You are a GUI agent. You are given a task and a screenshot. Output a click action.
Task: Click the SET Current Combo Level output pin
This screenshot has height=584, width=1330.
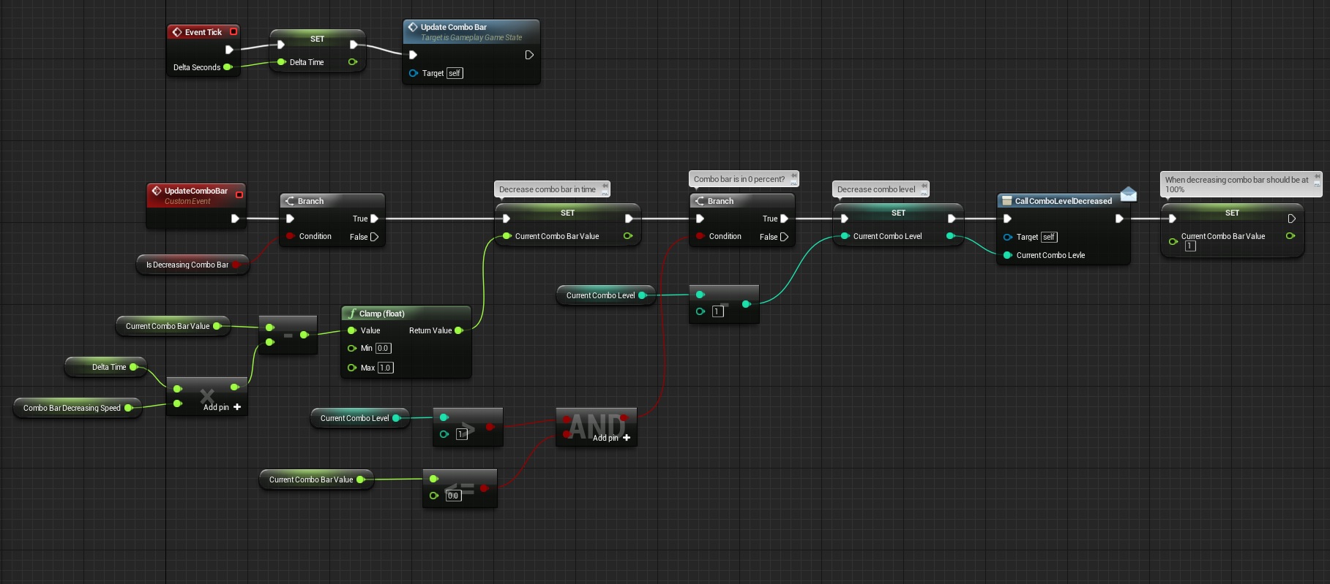(950, 235)
